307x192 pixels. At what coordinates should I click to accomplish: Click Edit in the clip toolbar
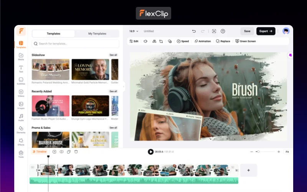pos(134,41)
